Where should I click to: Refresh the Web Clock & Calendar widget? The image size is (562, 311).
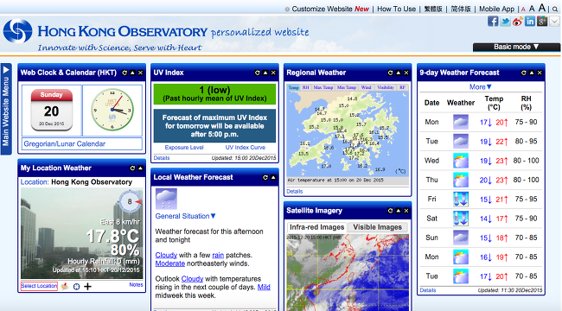(125, 73)
